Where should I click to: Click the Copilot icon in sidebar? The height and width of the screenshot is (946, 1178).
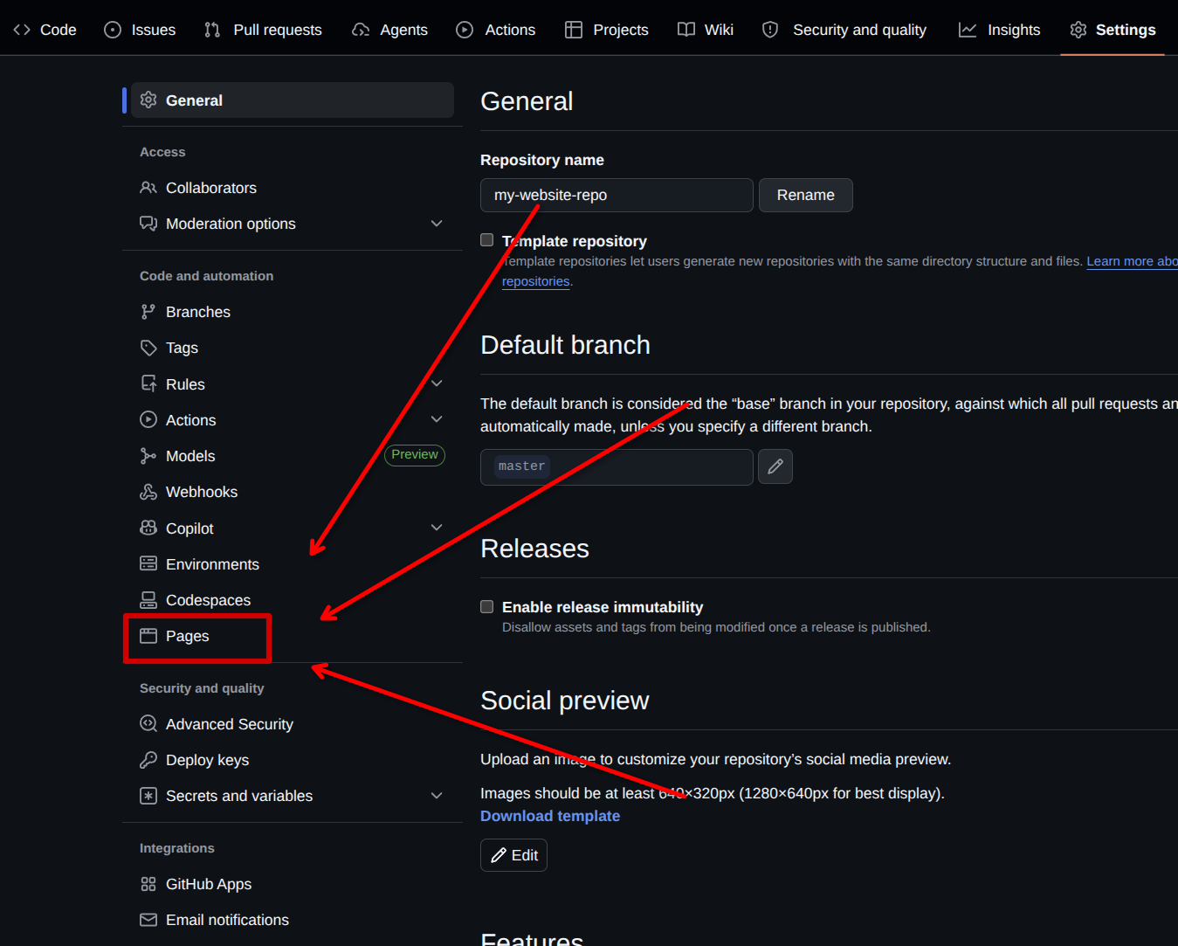tap(148, 528)
